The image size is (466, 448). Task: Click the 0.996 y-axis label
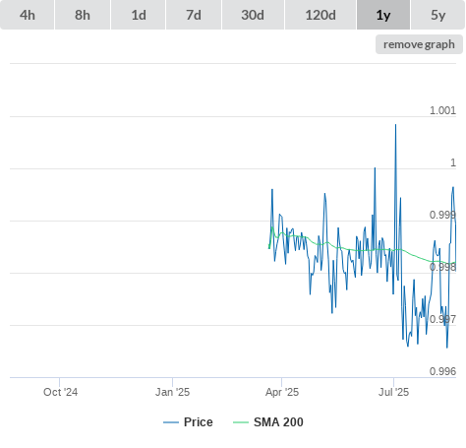(442, 371)
